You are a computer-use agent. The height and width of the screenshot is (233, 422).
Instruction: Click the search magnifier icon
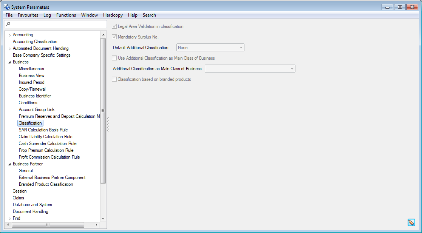pyautogui.click(x=8, y=24)
